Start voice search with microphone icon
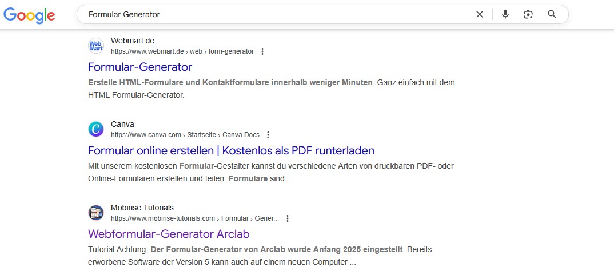614x275 pixels. click(505, 14)
